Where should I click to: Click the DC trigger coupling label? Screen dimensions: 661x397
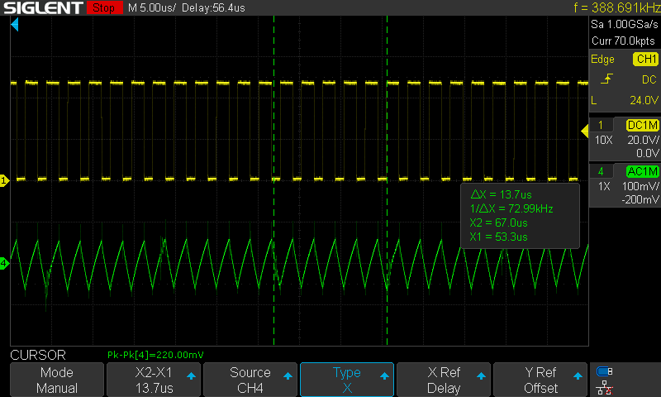pyautogui.click(x=649, y=79)
